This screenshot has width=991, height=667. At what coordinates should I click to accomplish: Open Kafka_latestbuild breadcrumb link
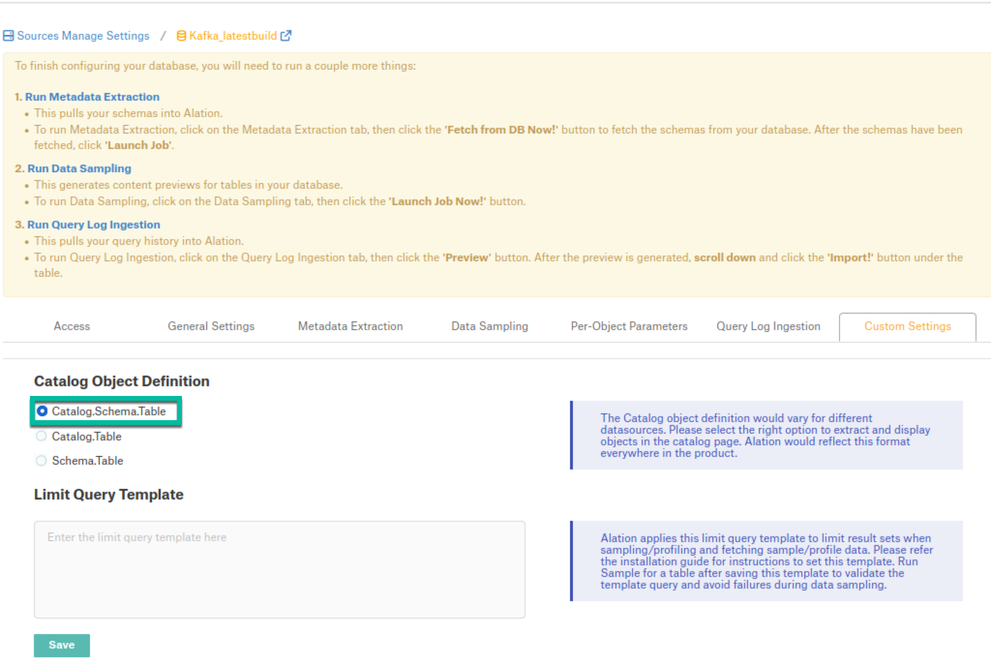233,36
